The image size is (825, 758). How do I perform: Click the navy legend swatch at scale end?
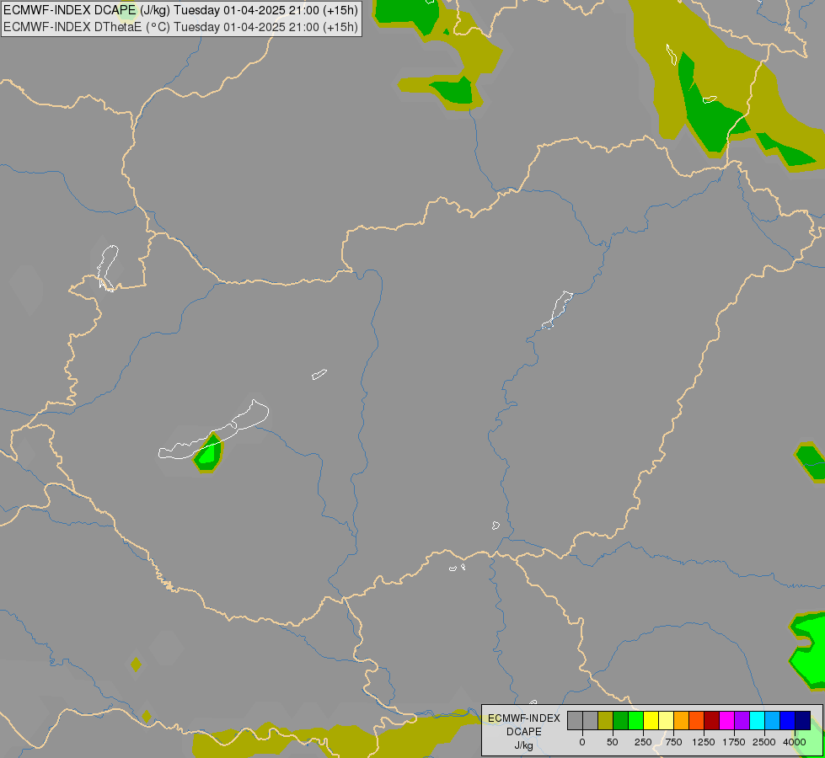point(802,720)
